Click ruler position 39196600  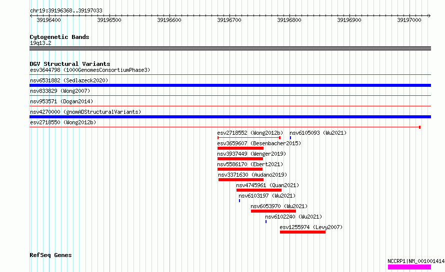pos(169,20)
